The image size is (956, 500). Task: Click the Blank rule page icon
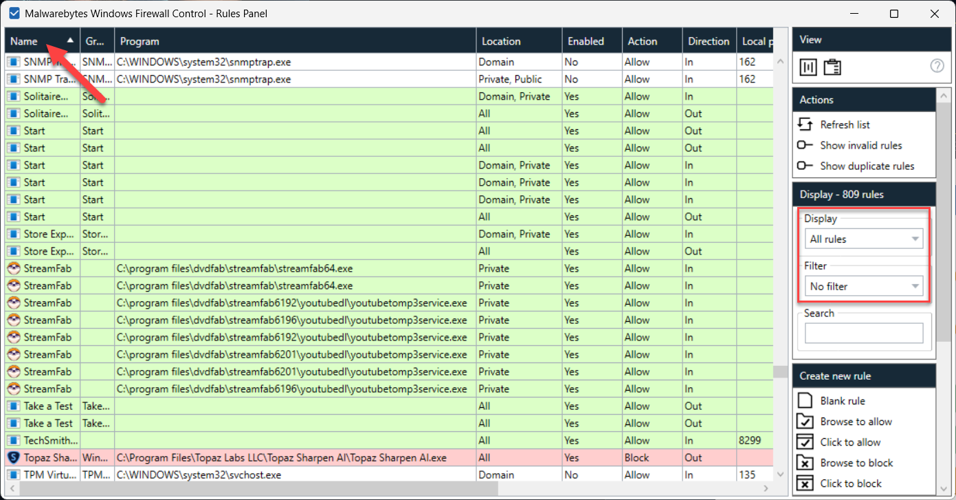pos(805,401)
